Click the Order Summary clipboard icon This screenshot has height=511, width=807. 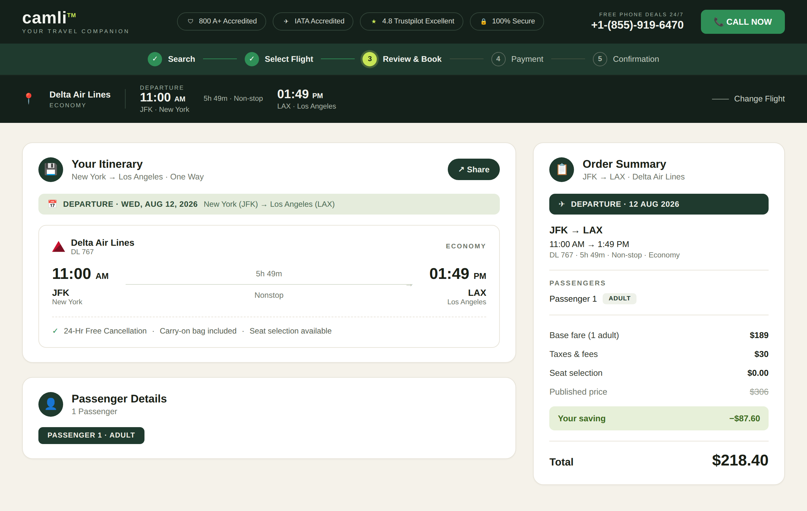562,169
